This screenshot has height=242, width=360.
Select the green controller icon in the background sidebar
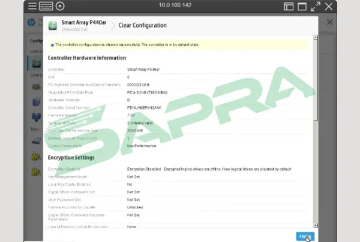[x=36, y=63]
